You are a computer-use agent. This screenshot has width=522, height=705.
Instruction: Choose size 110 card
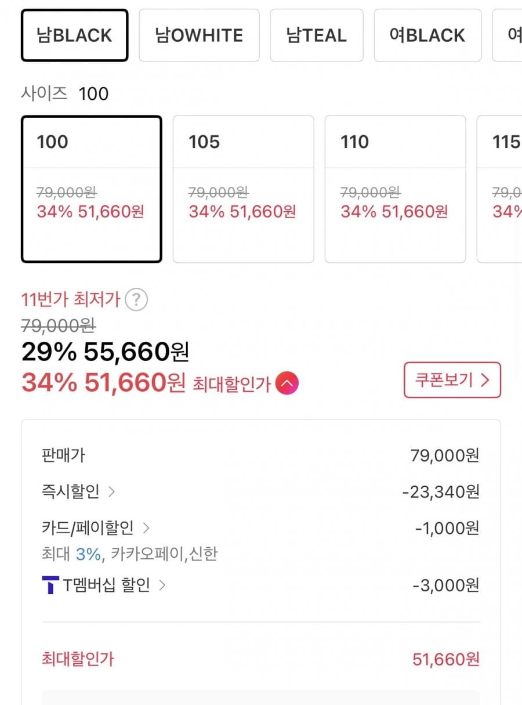tap(395, 189)
